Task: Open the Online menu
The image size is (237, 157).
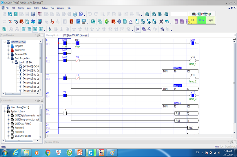Action: 36,8
